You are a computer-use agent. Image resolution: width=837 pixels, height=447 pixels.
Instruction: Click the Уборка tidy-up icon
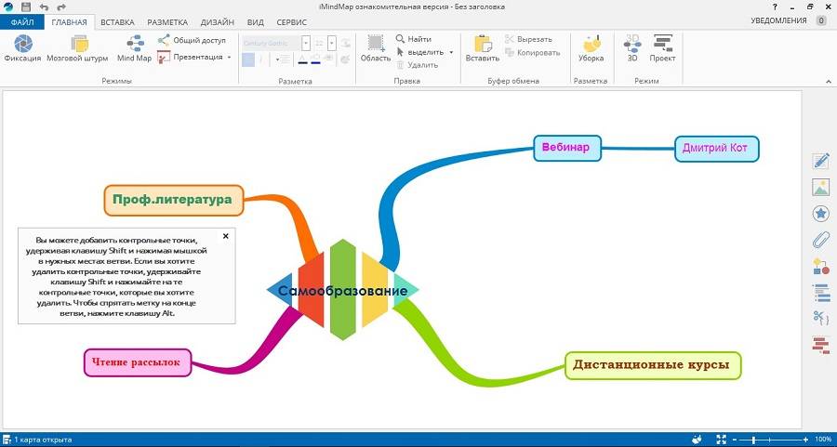click(x=591, y=48)
